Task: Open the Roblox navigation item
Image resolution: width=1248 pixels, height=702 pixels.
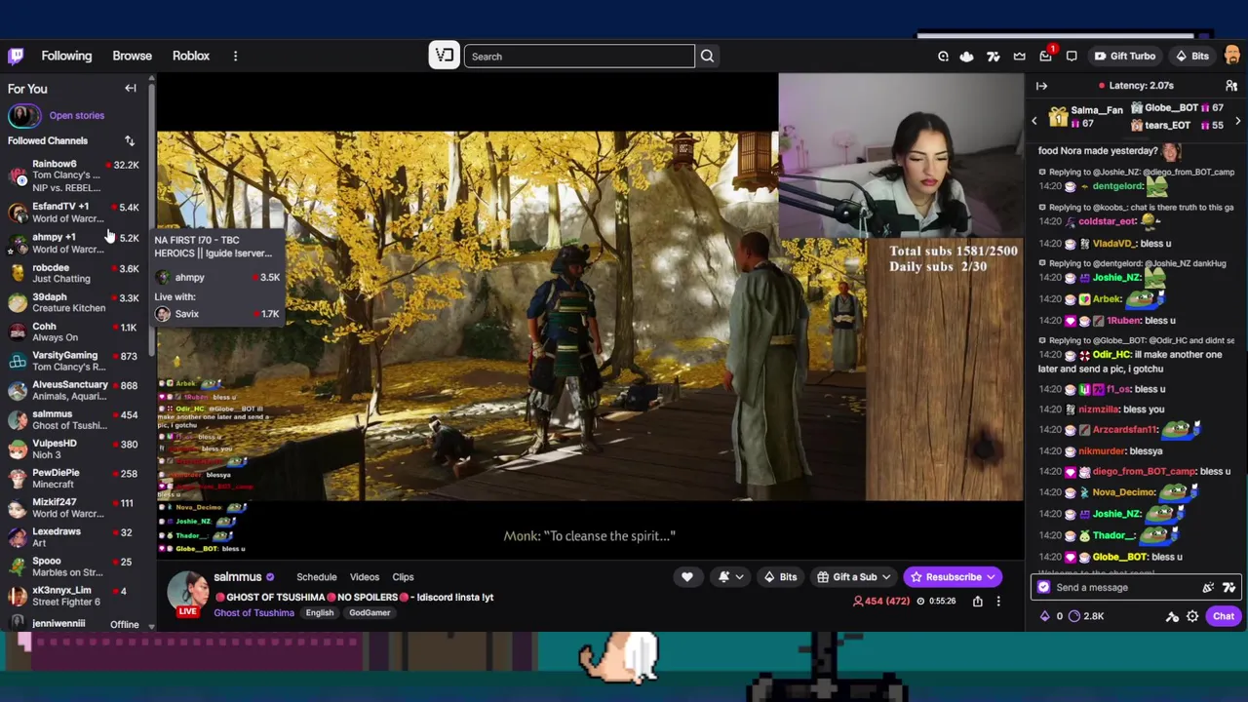Action: (x=191, y=56)
